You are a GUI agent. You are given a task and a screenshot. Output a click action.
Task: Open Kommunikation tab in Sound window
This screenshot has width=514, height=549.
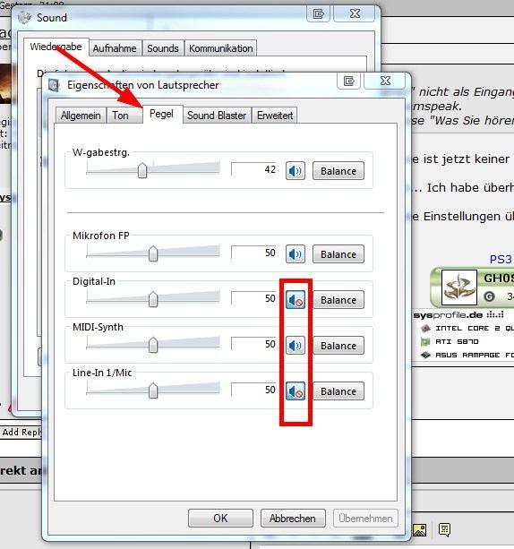(220, 48)
